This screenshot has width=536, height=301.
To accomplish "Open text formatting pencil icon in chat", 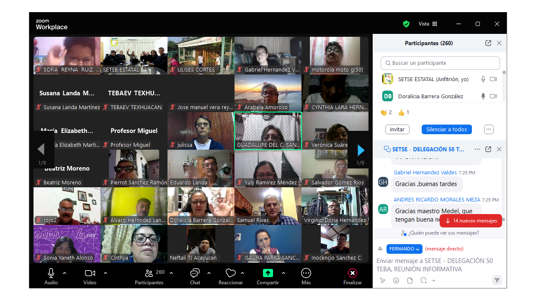I will (382, 281).
